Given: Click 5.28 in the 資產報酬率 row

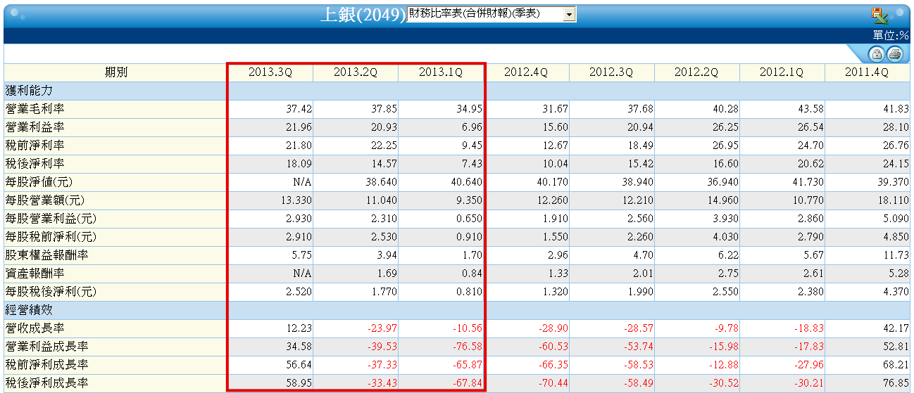Looking at the screenshot, I should tap(899, 273).
